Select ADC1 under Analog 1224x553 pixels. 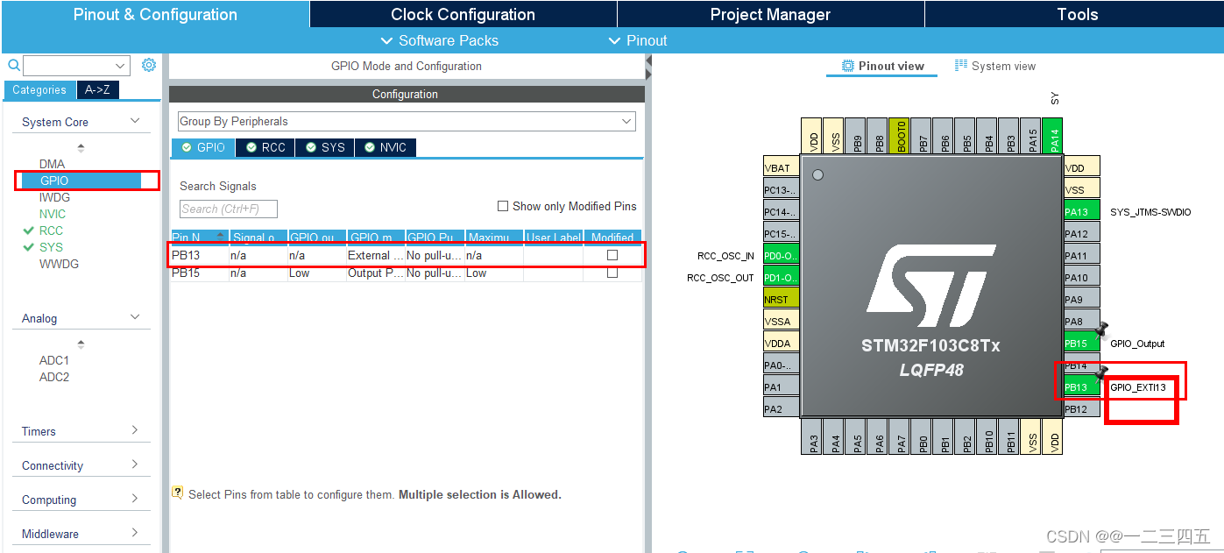pos(53,360)
